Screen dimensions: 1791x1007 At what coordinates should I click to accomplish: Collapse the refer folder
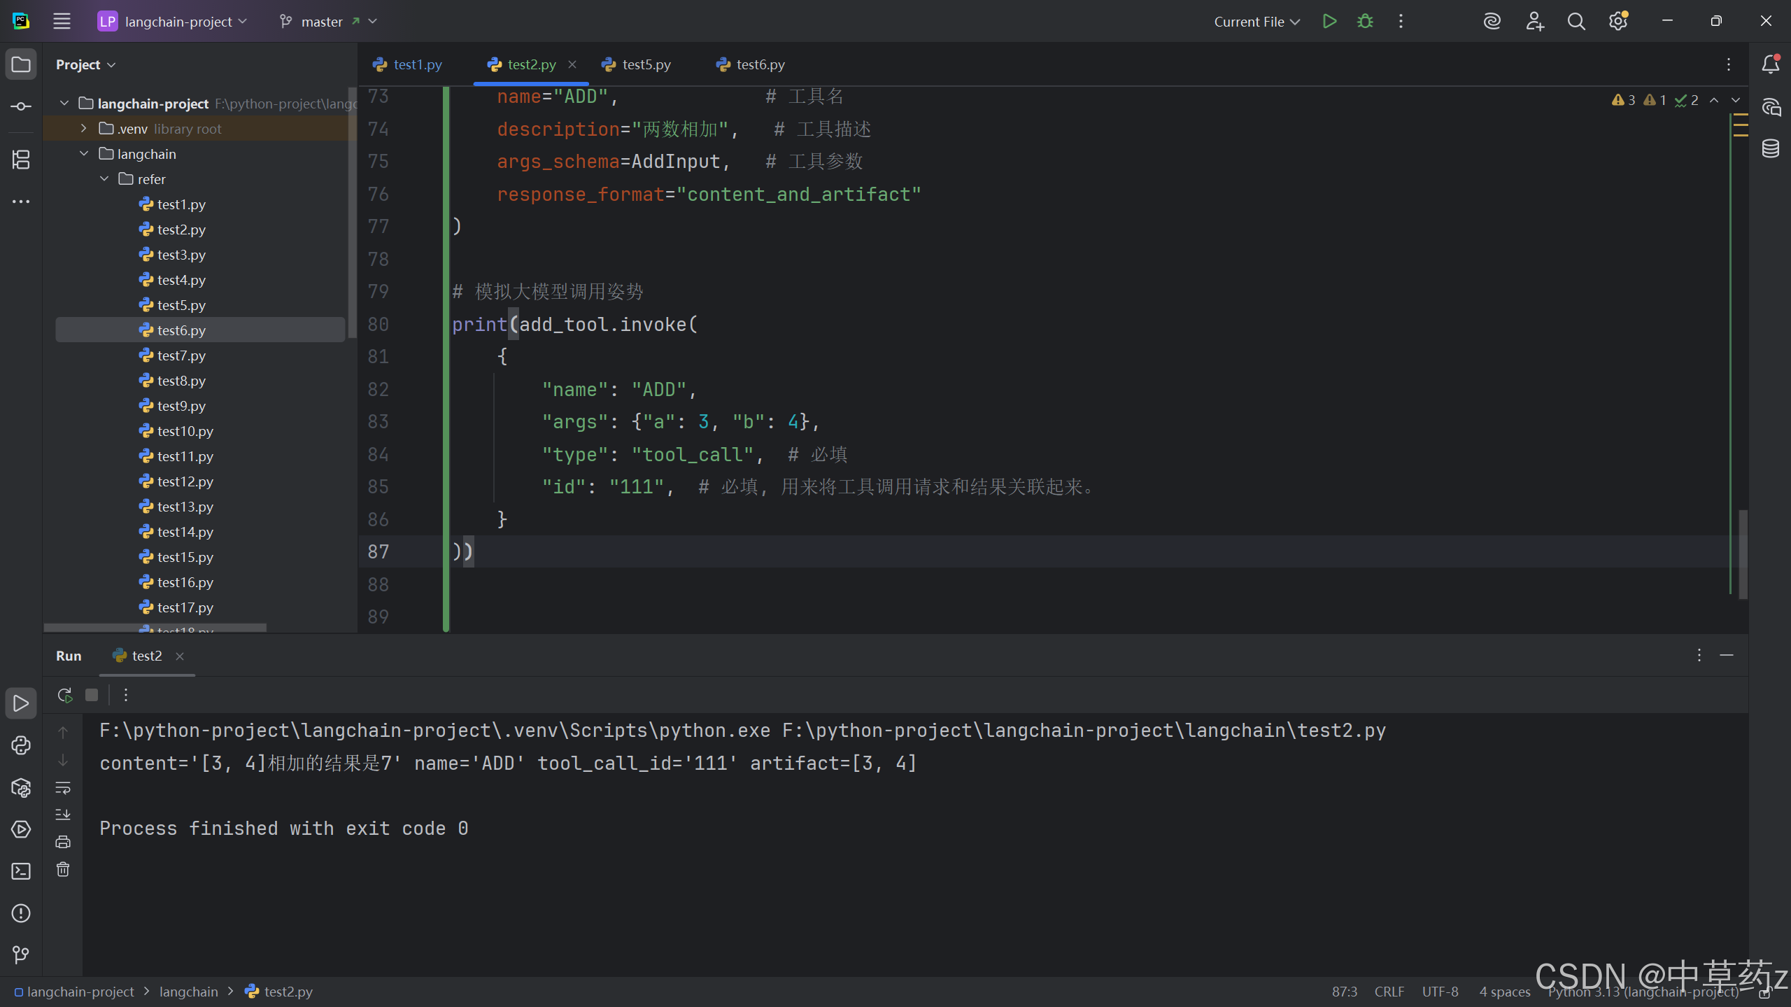click(x=104, y=179)
